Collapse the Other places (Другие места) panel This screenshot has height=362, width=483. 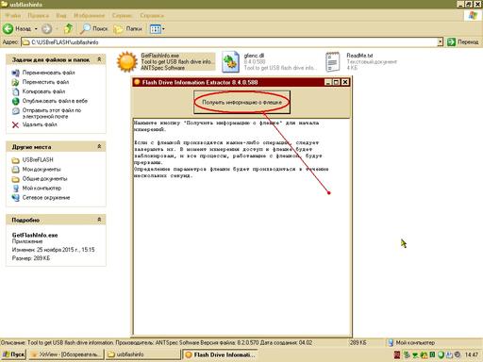pos(99,147)
